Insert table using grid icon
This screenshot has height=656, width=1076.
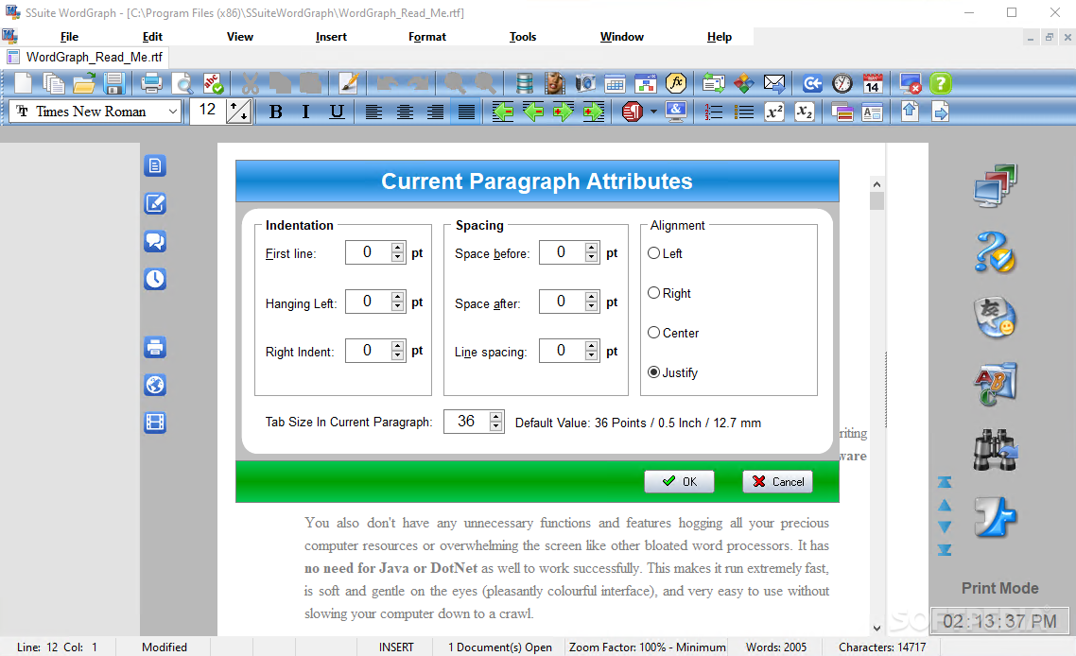615,84
